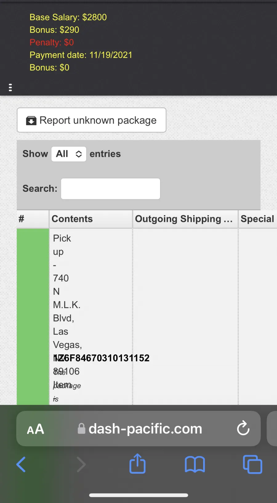The height and width of the screenshot is (503, 277).
Task: Sort by Special column header
Action: click(x=258, y=219)
